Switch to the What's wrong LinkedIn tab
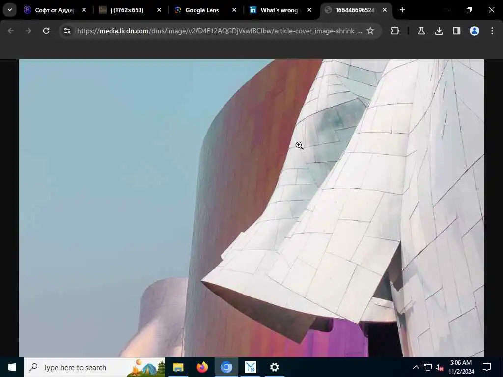Screen dimensions: 503x377 pos(279,10)
